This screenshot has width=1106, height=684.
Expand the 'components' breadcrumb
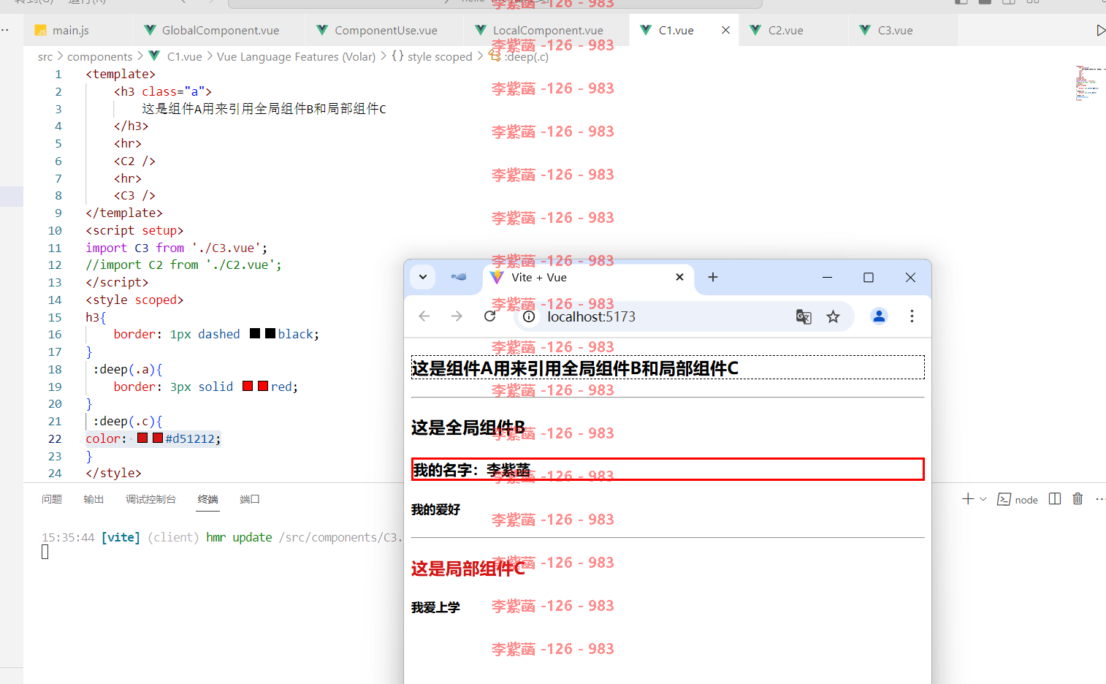(x=100, y=56)
